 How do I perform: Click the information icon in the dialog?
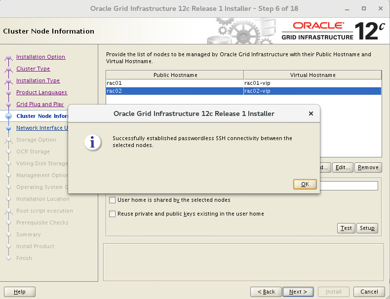[x=93, y=143]
